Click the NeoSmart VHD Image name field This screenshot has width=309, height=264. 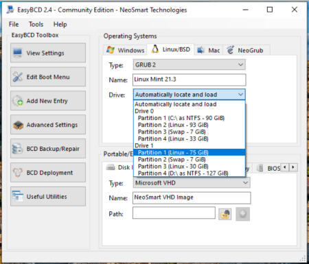pyautogui.click(x=192, y=198)
